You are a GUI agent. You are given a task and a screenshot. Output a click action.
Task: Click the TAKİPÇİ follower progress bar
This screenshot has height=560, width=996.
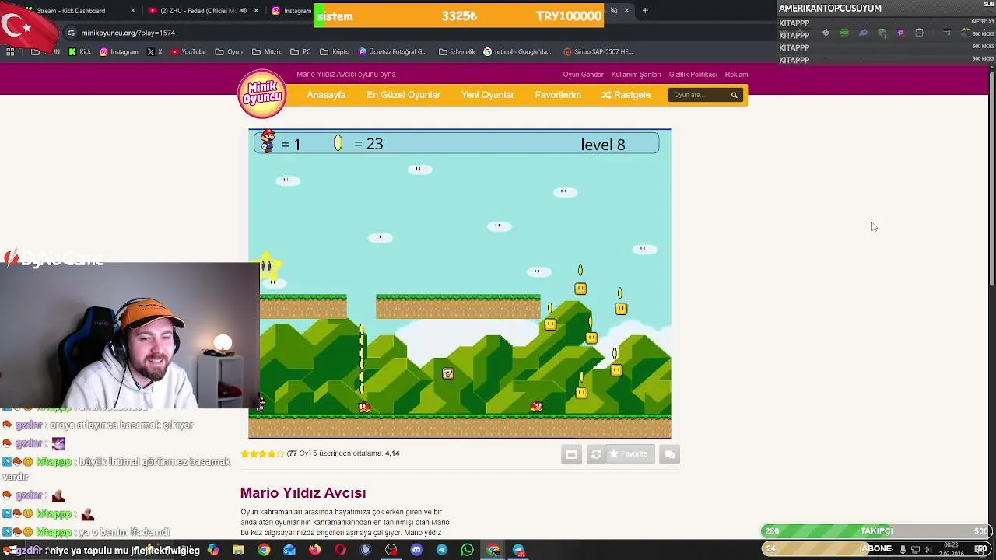pos(876,531)
